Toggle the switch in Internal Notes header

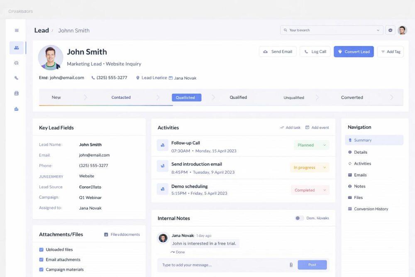coord(299,218)
